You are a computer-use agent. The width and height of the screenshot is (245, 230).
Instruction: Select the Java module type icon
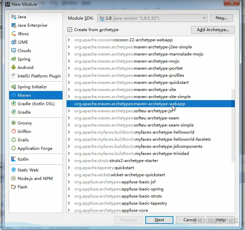click(x=14, y=17)
